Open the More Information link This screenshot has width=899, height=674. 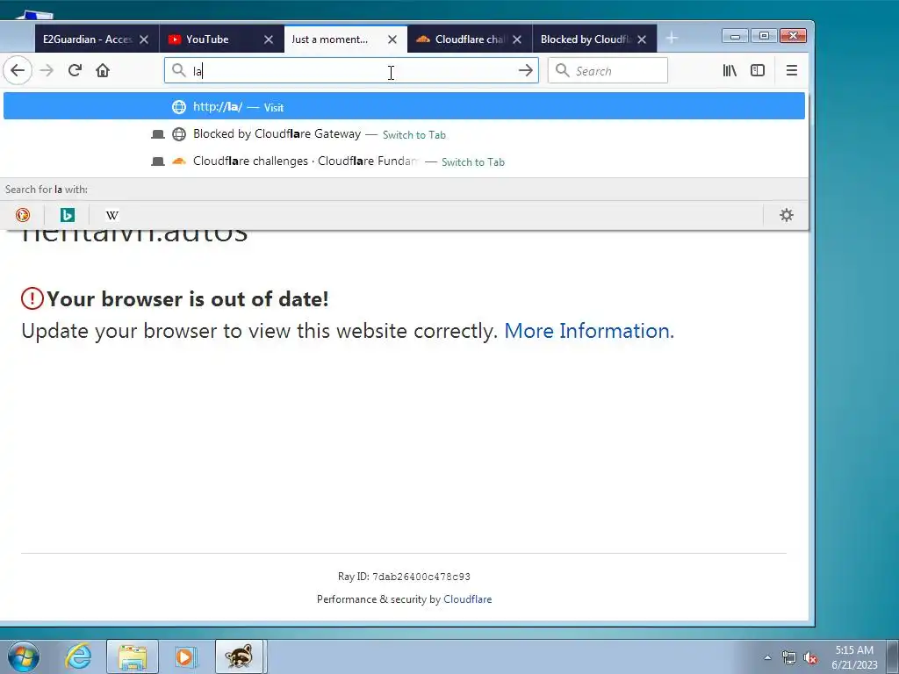point(589,331)
